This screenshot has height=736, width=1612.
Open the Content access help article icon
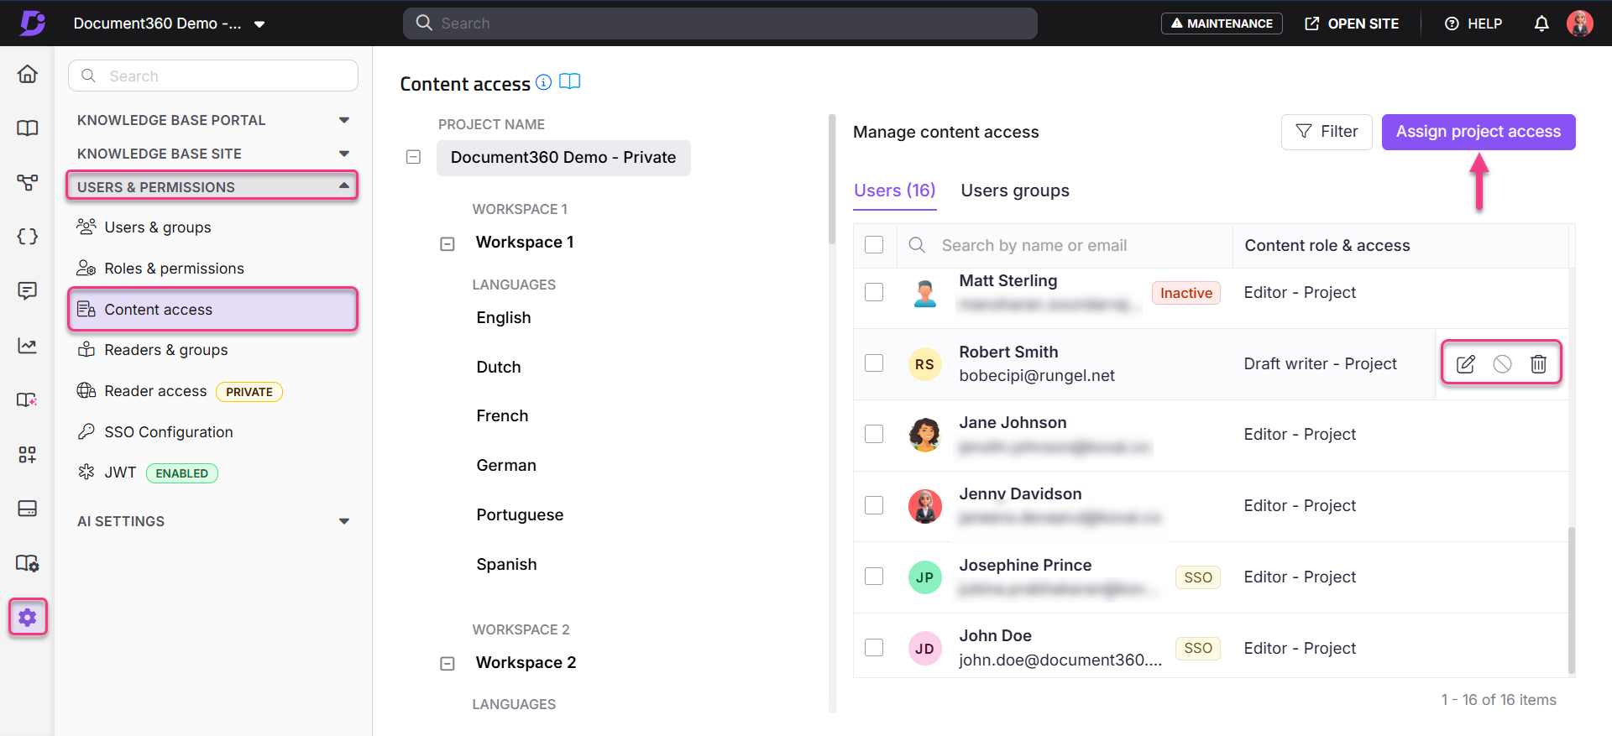click(x=570, y=81)
